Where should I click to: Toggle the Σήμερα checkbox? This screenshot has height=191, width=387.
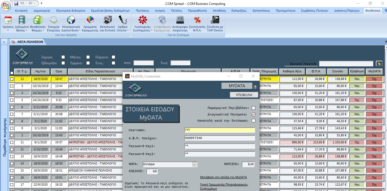click(63, 57)
